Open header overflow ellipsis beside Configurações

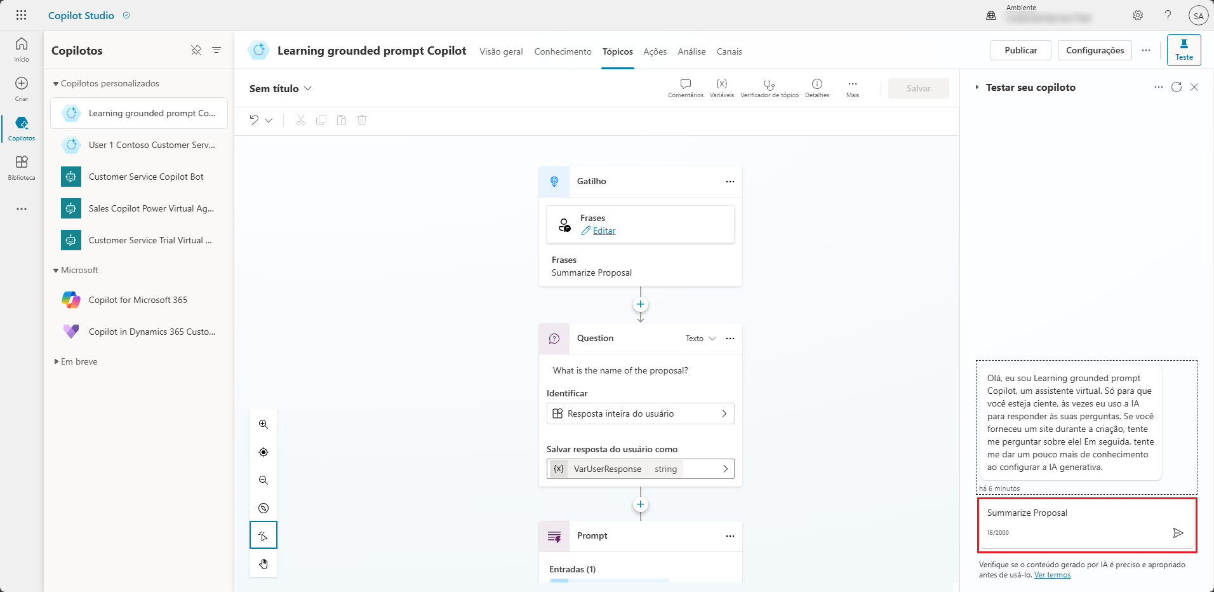coord(1146,50)
